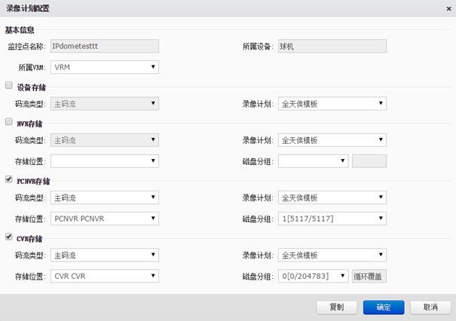Open NVR存储 存储位置 dropdown

click(105, 161)
